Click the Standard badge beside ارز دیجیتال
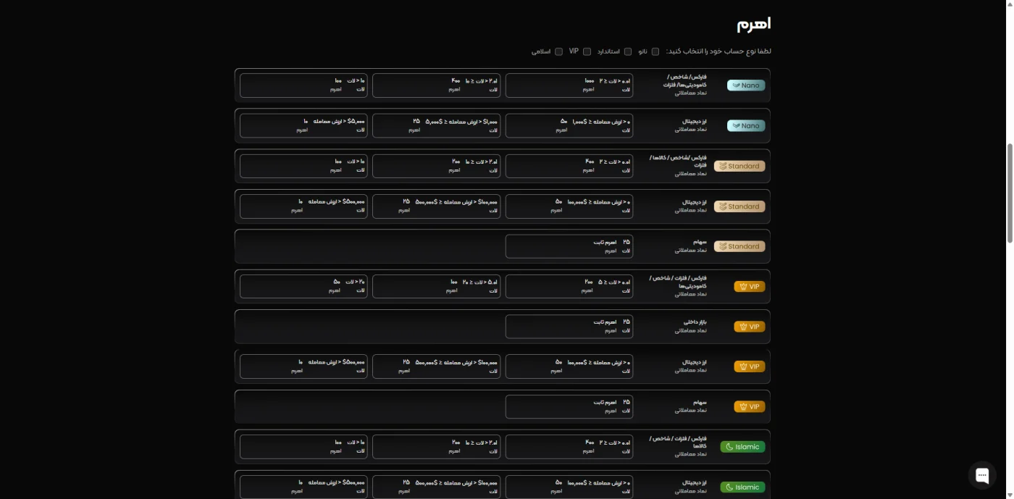The height and width of the screenshot is (499, 1014). pos(739,206)
